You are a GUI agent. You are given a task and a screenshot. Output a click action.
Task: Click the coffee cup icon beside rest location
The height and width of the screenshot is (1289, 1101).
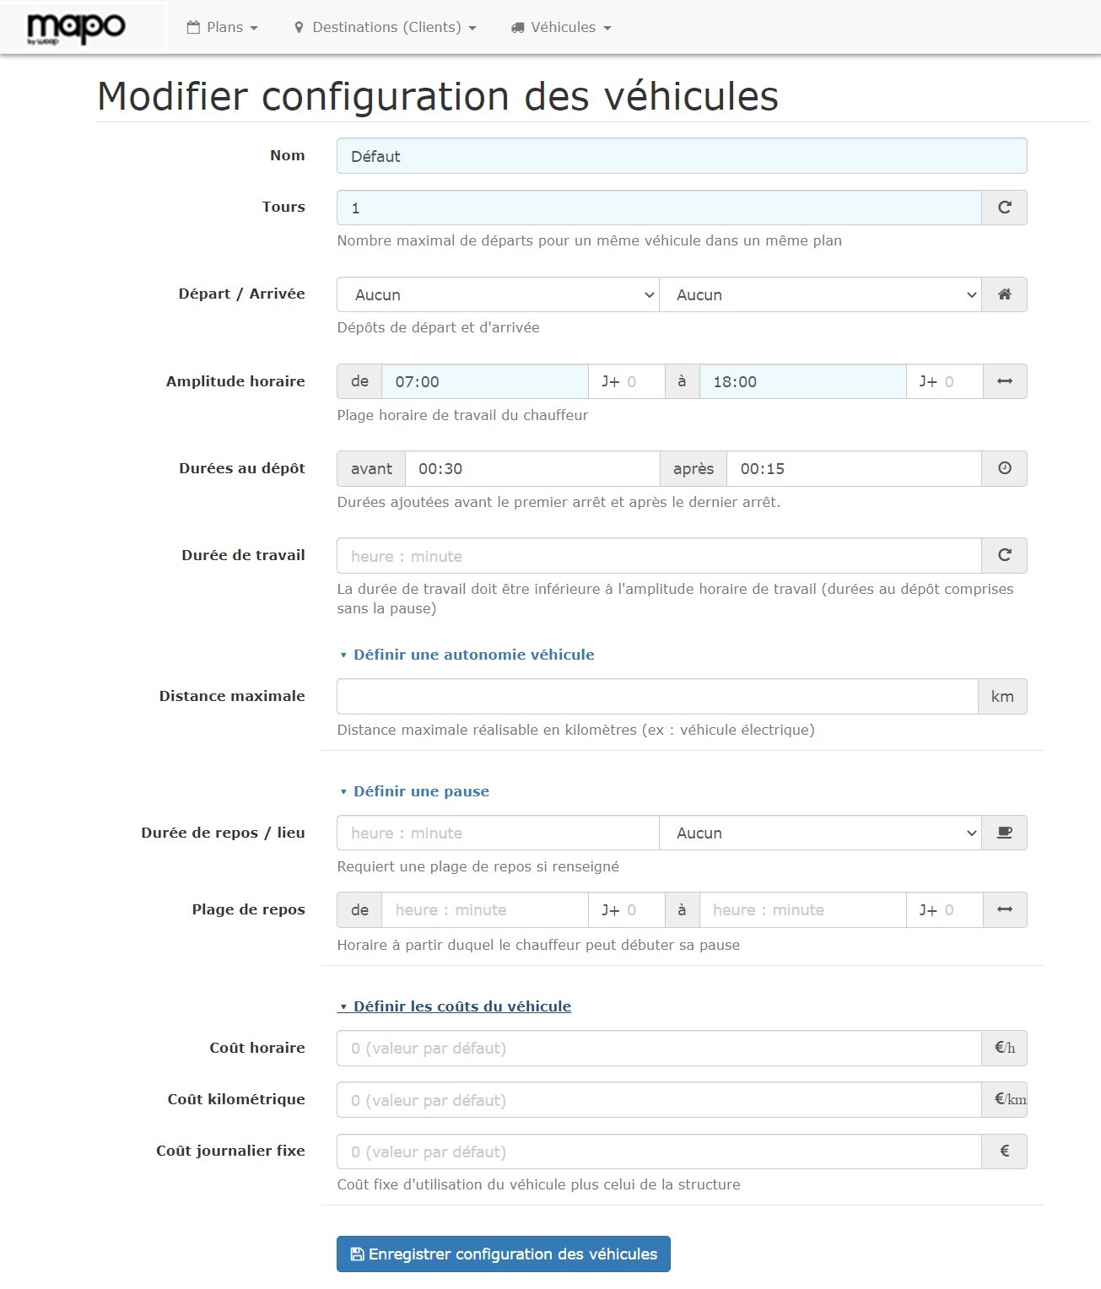coord(1004,833)
